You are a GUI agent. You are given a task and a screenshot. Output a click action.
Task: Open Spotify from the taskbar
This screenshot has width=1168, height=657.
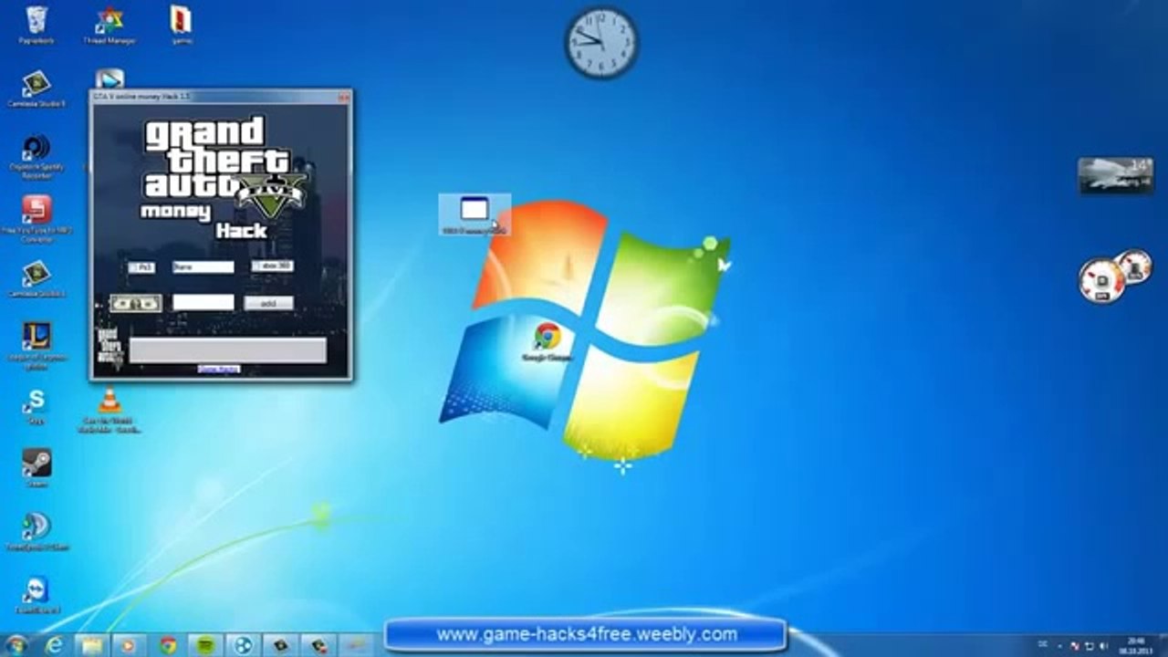(x=205, y=645)
